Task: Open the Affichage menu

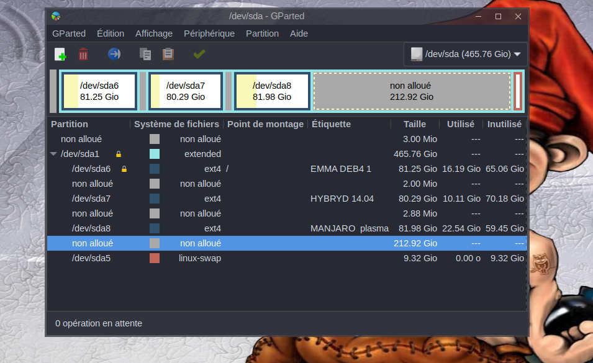Action: click(x=154, y=34)
